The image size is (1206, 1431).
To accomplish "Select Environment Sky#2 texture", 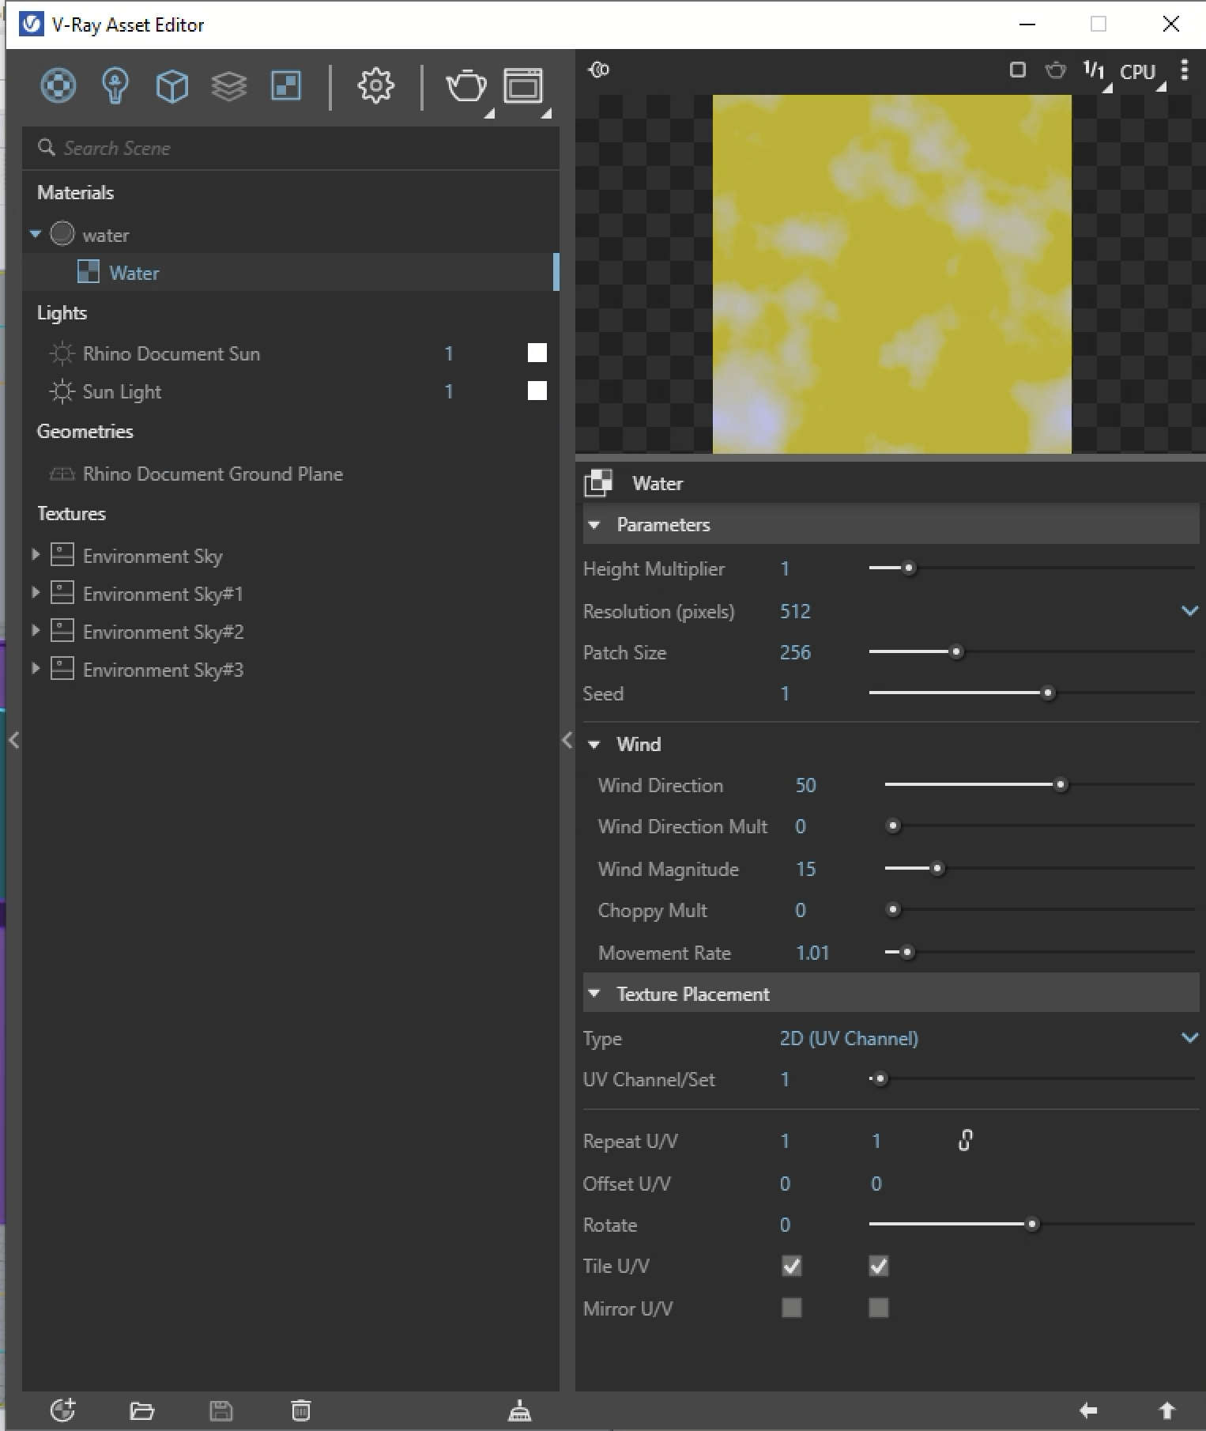I will coord(163,632).
